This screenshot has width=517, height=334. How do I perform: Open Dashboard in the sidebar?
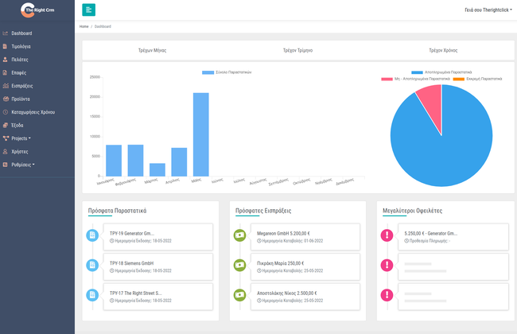[x=21, y=33]
